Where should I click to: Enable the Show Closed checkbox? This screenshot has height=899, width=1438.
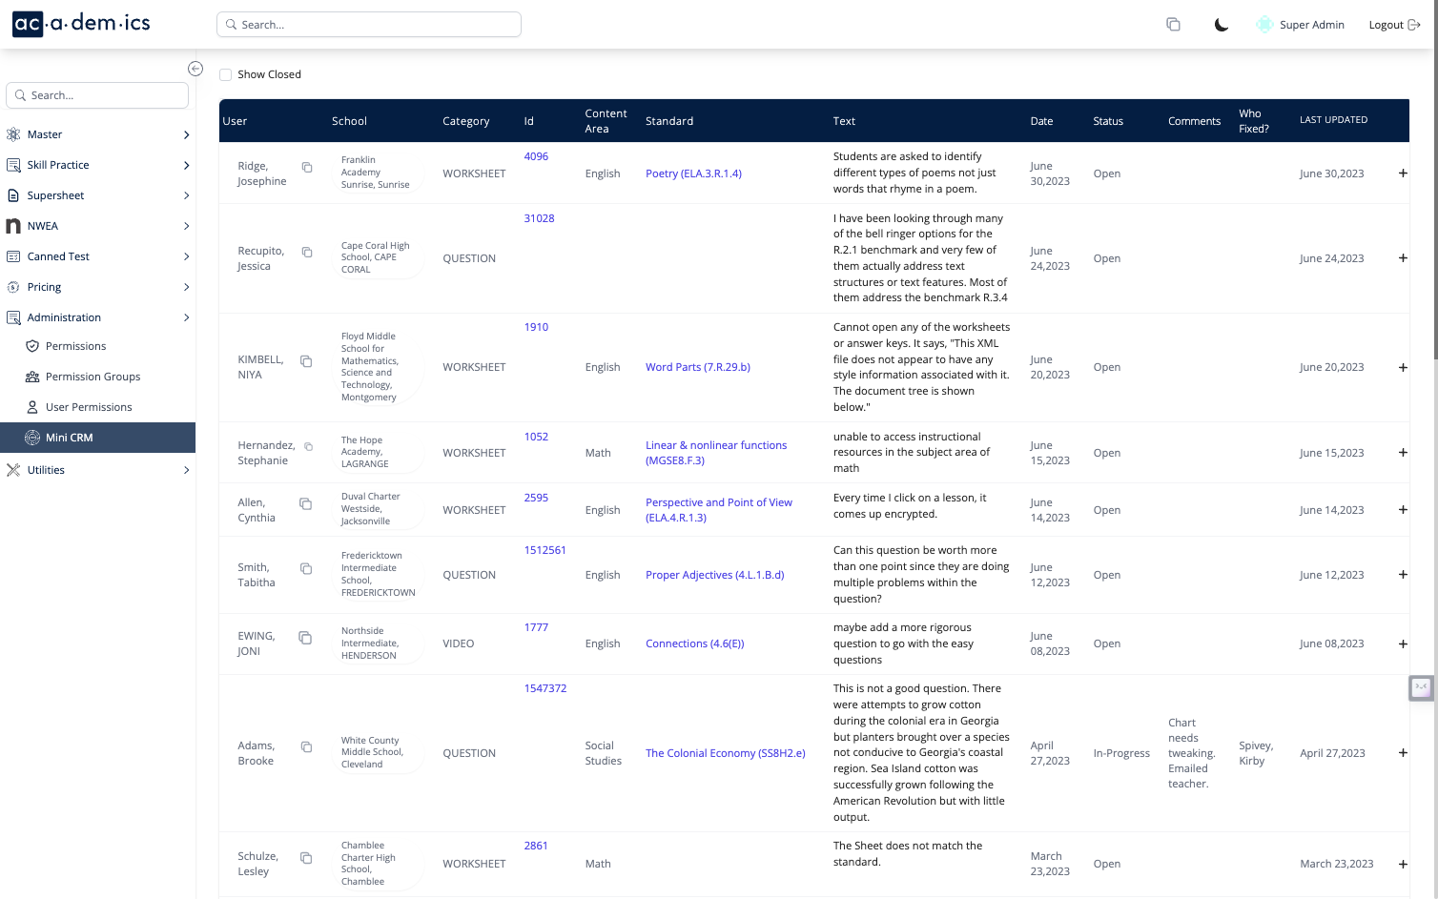226,74
